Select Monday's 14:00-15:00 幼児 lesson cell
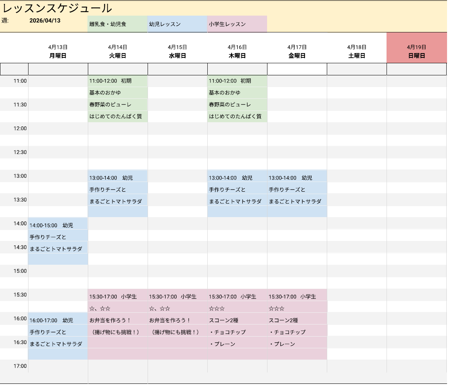This screenshot has width=449, height=385. 58,225
